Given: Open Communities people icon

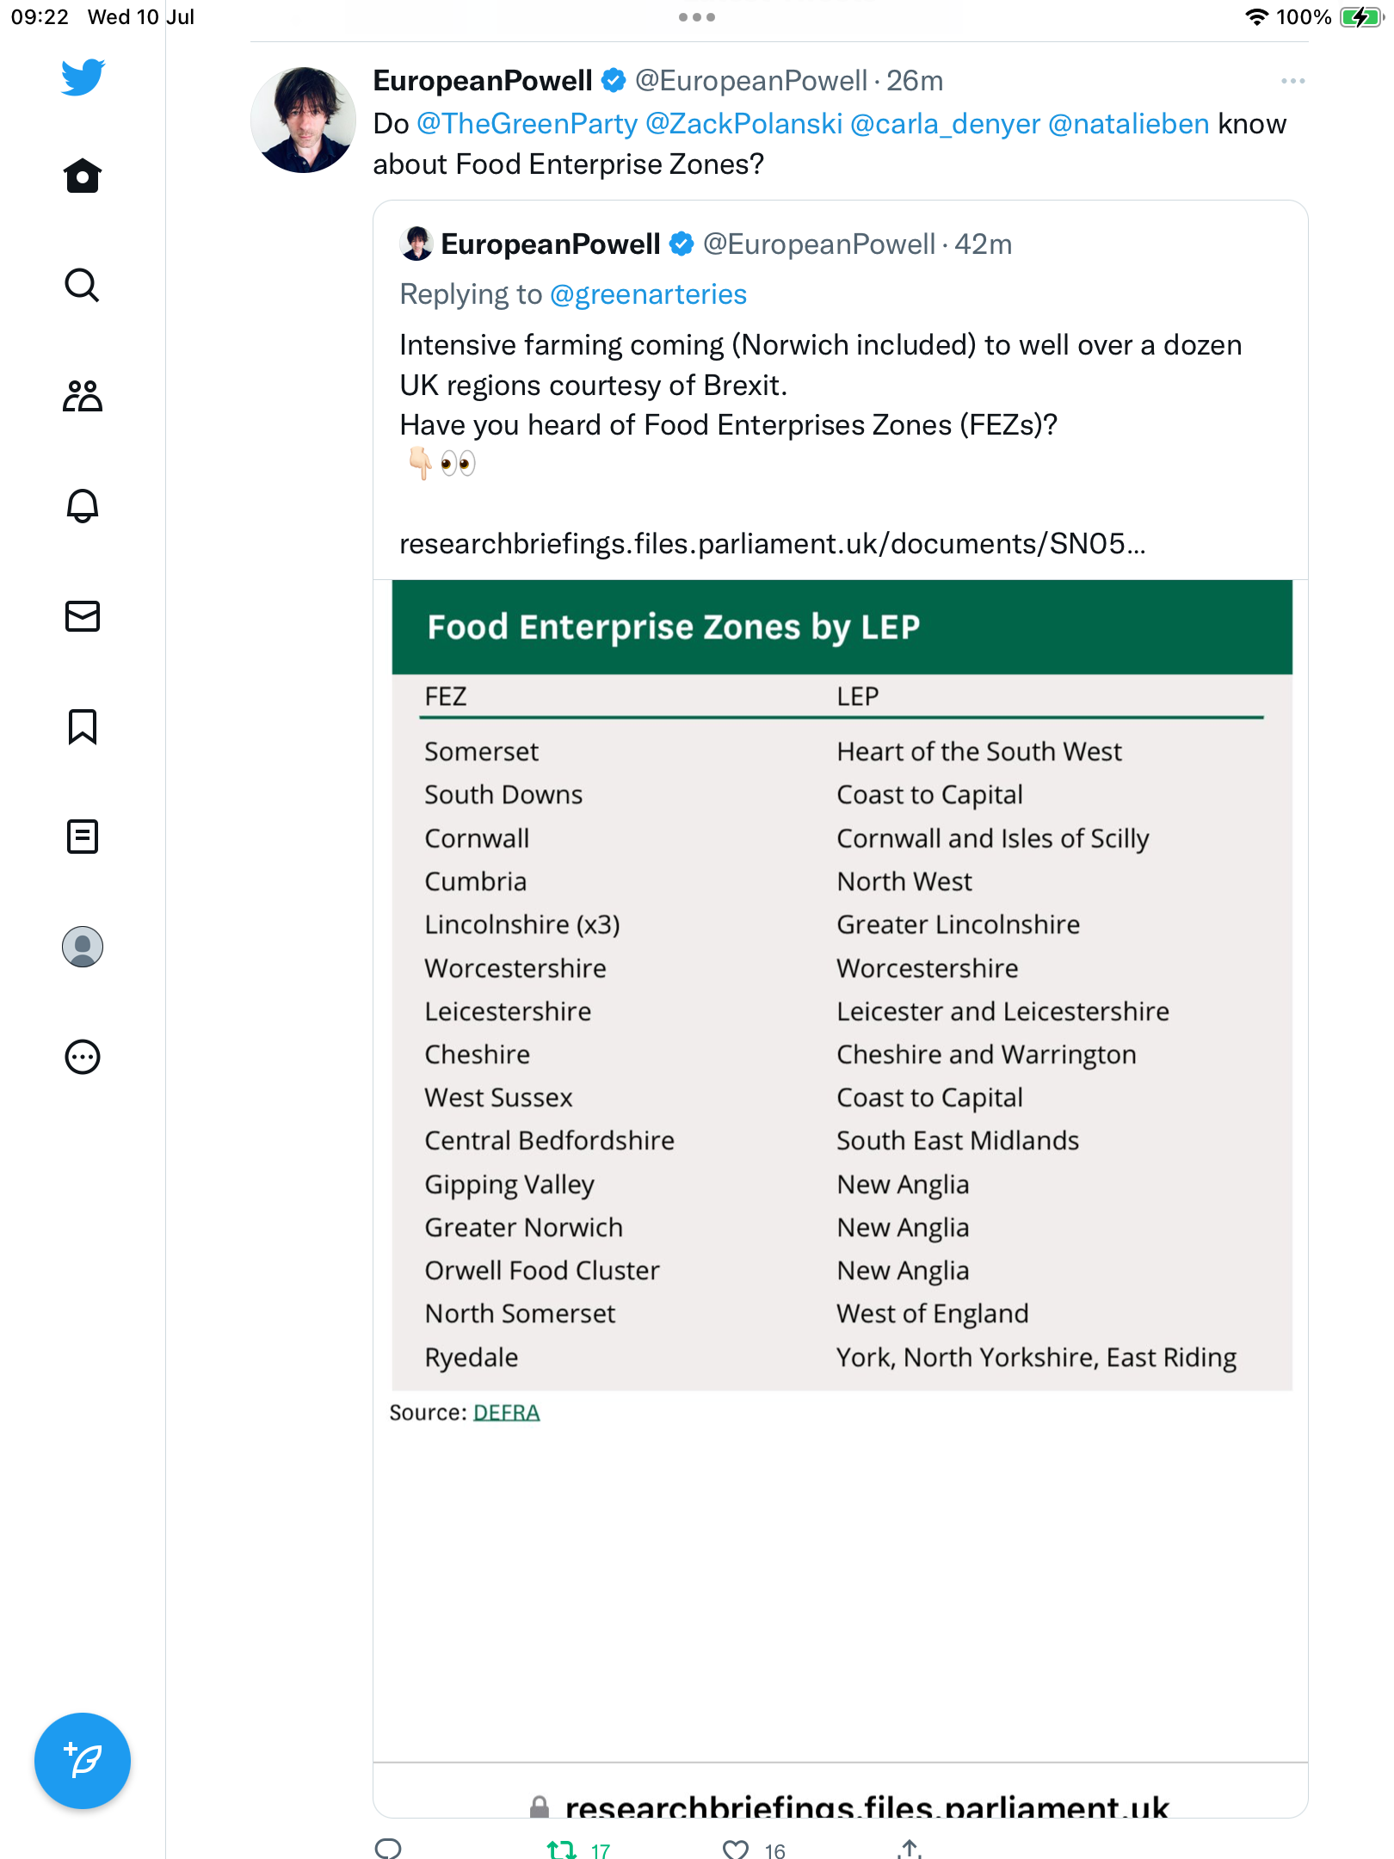Looking at the screenshot, I should [x=83, y=396].
